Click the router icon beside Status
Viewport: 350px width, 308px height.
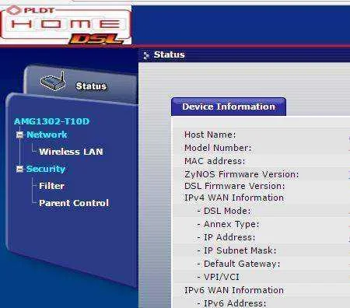(x=53, y=82)
